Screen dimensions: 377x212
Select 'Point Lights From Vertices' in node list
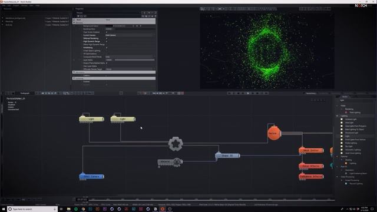355,140
